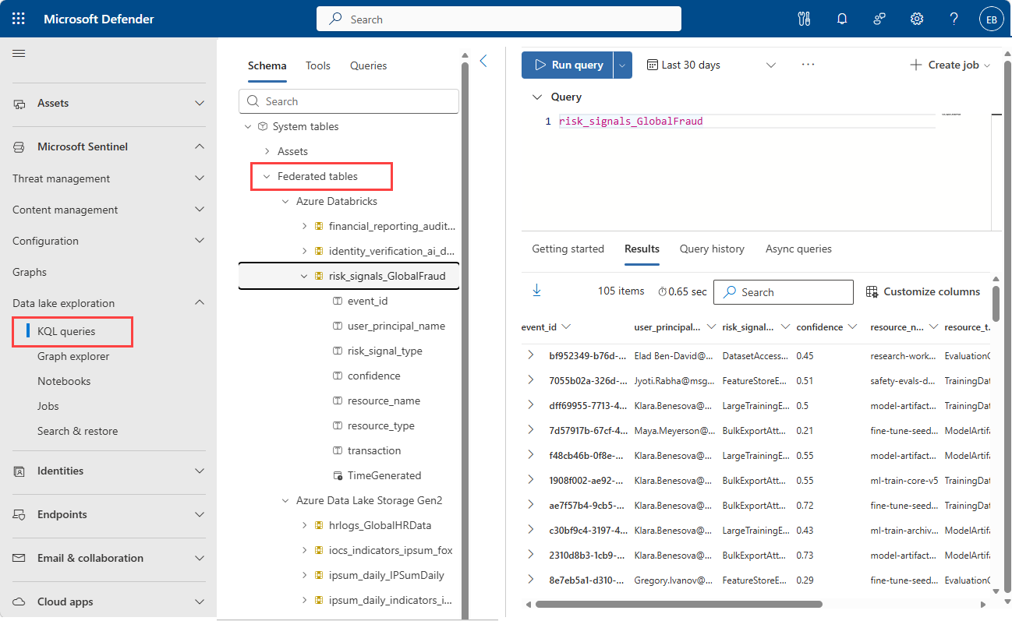This screenshot has width=1012, height=621.
Task: Click the hrlogs_GlobalHRData table icon
Action: coord(318,525)
